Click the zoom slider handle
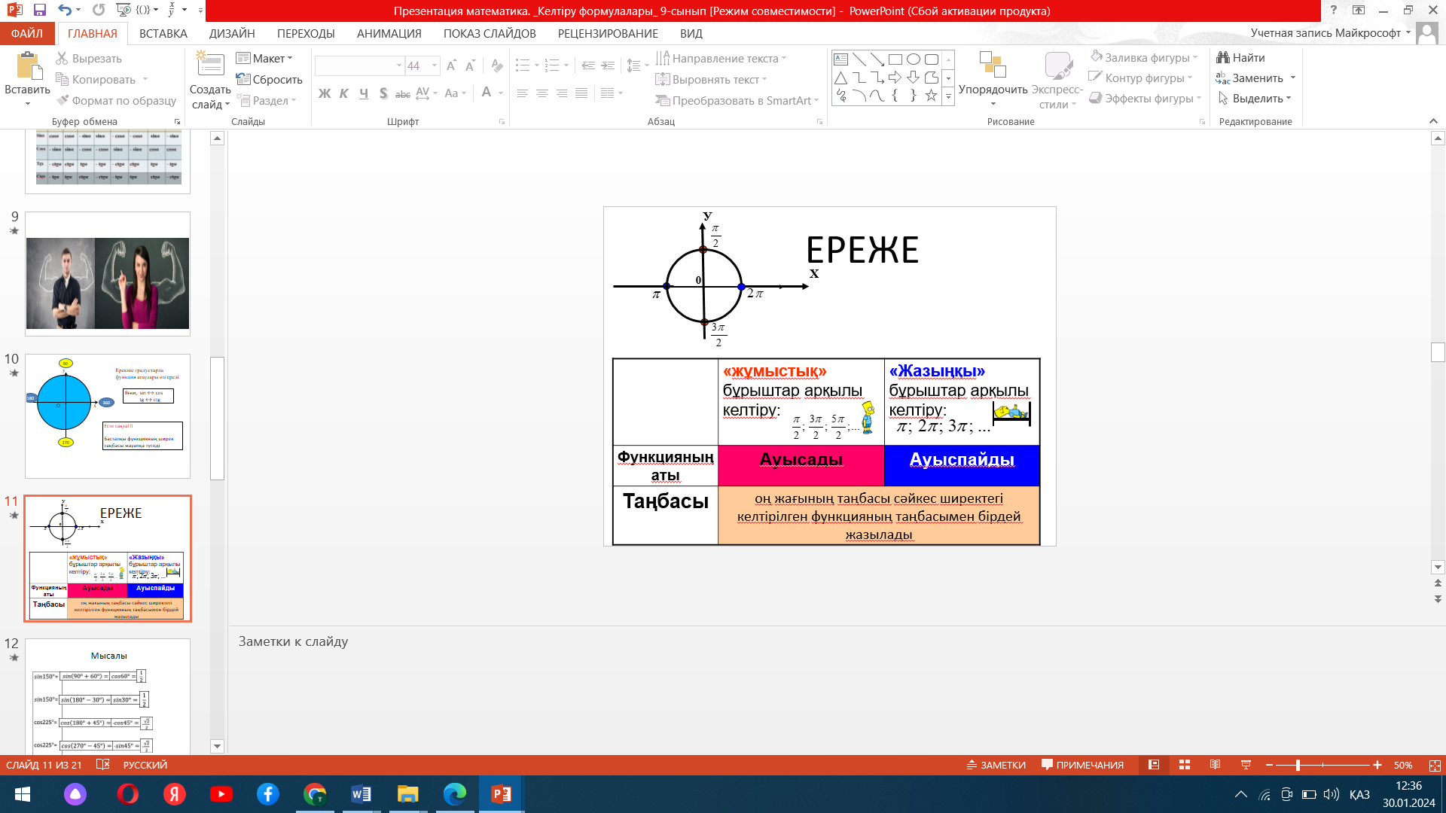The height and width of the screenshot is (813, 1446). pos(1298,765)
